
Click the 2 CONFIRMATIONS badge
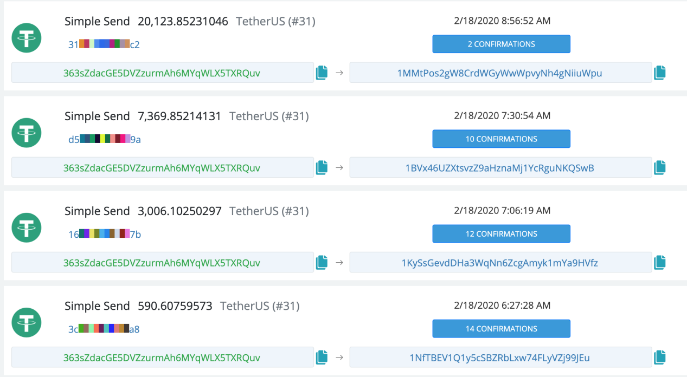coord(501,44)
